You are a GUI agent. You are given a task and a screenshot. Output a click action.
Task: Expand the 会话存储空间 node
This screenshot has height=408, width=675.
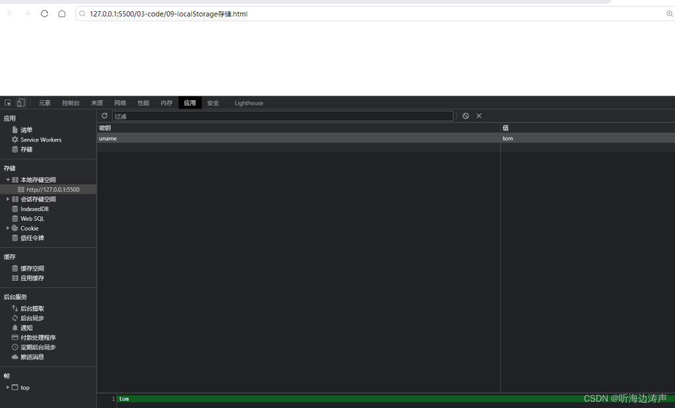pyautogui.click(x=8, y=198)
